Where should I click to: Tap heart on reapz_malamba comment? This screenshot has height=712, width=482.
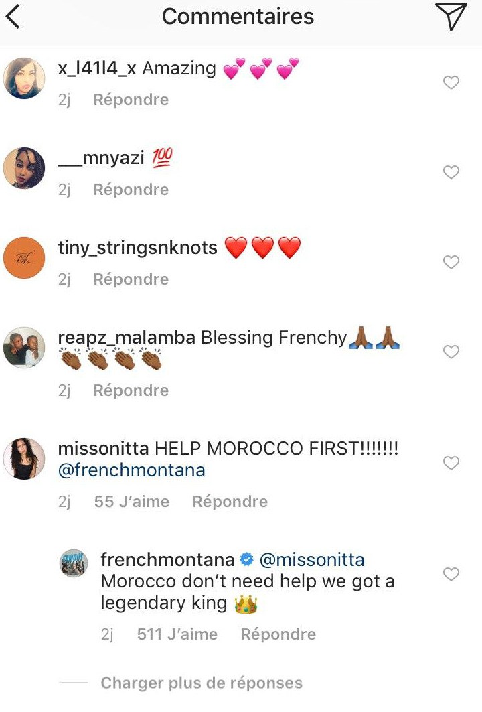451,352
